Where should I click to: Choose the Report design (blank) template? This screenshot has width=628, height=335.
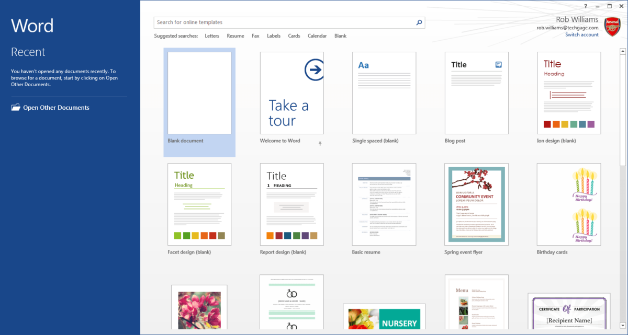coord(292,204)
